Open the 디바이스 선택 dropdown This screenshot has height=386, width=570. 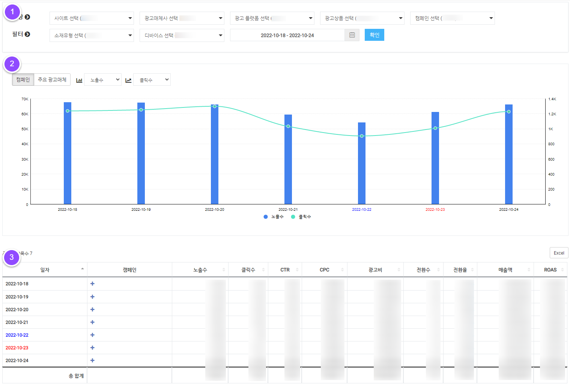tap(182, 36)
